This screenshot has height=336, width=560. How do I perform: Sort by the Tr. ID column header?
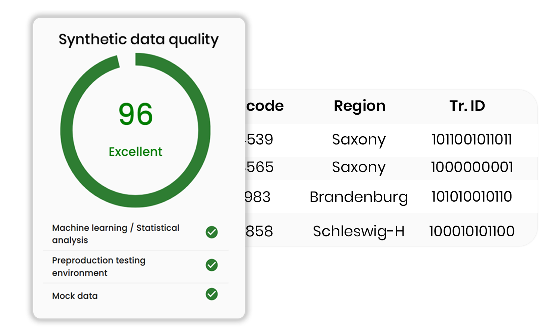coord(467,106)
